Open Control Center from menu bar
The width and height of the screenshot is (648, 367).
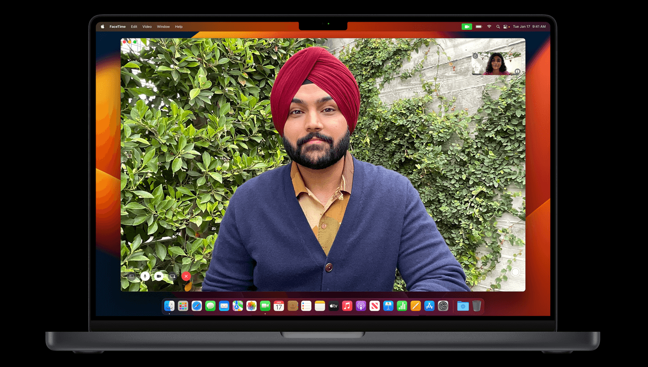pos(505,27)
